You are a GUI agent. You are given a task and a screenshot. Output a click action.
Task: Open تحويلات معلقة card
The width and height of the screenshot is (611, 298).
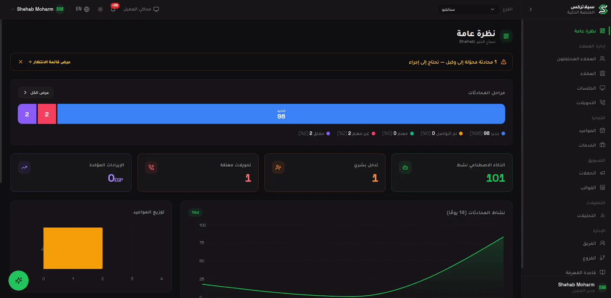[x=198, y=173]
